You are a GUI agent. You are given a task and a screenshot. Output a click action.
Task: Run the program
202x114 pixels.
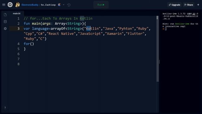[101, 5]
